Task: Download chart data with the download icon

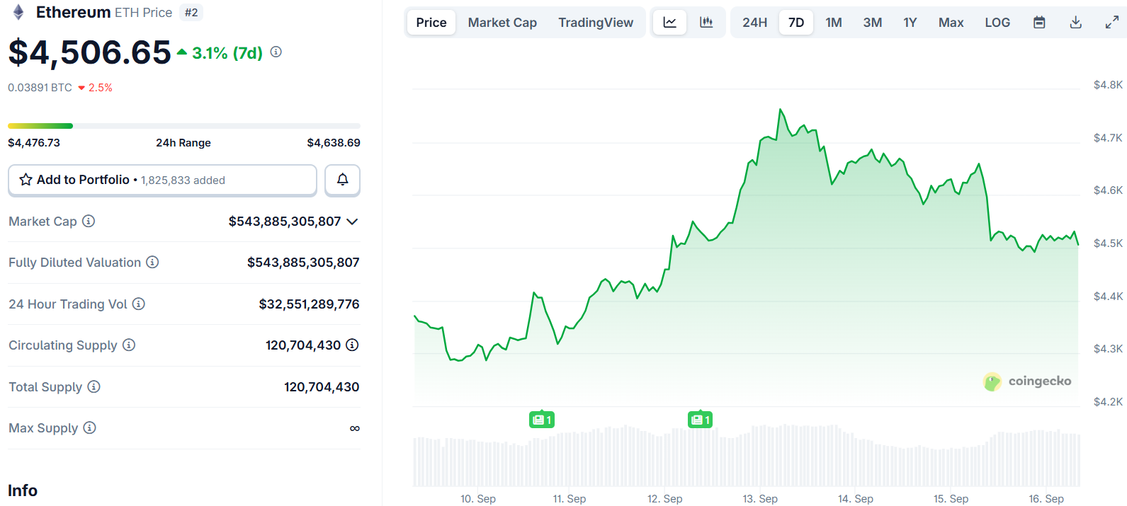Action: [x=1075, y=23]
